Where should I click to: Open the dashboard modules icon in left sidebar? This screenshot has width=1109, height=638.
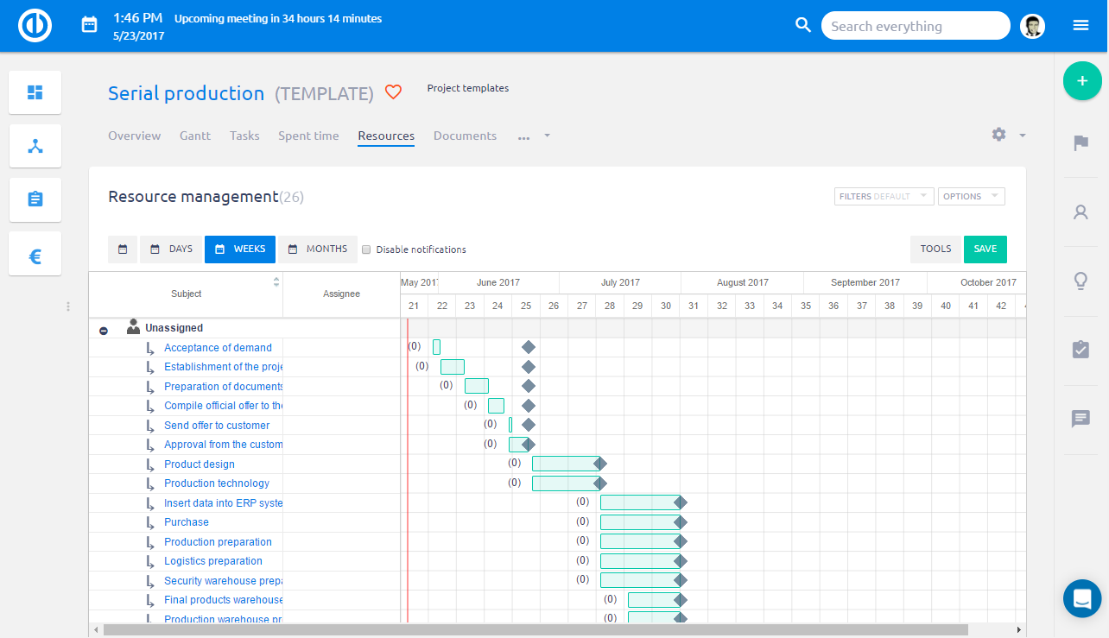pos(35,92)
